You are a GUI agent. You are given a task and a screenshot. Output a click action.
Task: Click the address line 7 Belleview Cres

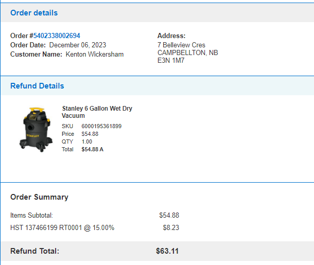coord(181,45)
